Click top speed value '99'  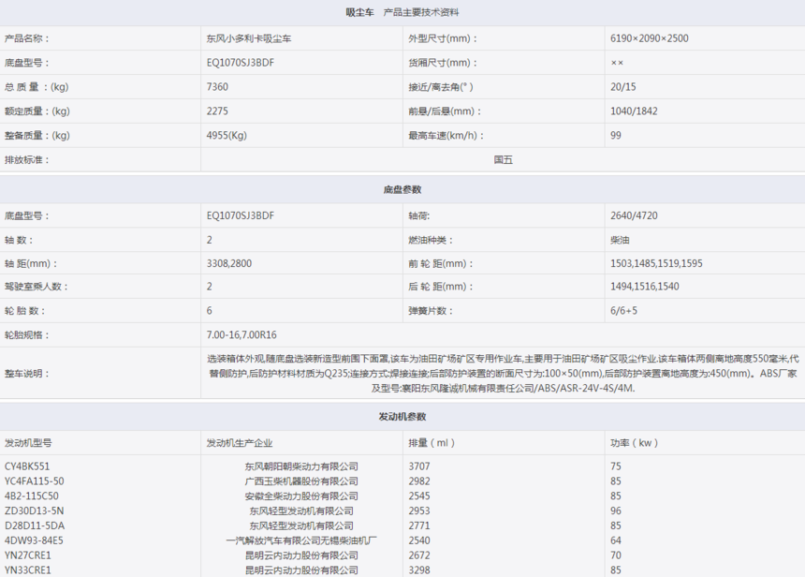616,136
